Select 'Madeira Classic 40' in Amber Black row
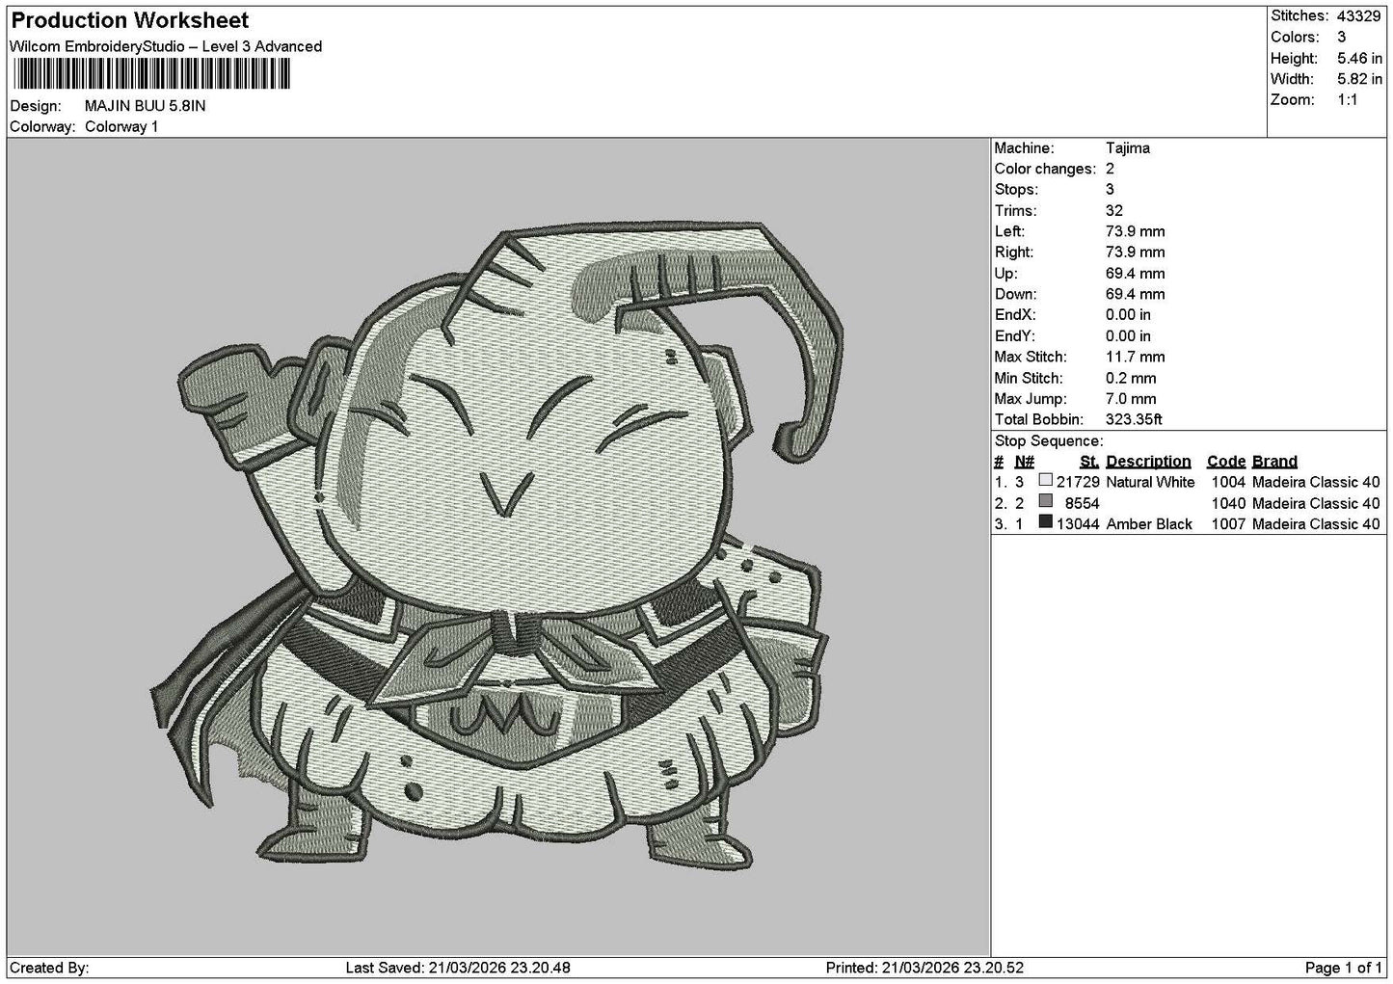This screenshot has width=1393, height=984. pos(1316,525)
